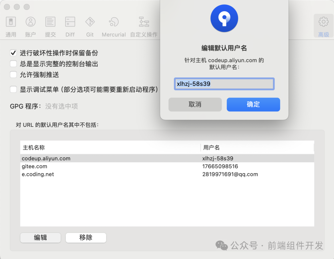Select the e.coding.net host row
Viewport: 334px width, 259px height.
tap(167, 174)
